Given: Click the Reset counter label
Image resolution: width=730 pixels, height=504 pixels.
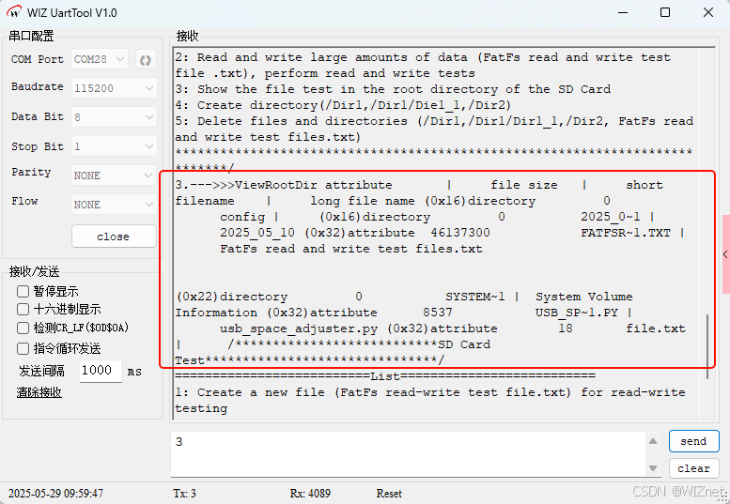Looking at the screenshot, I should tap(389, 494).
